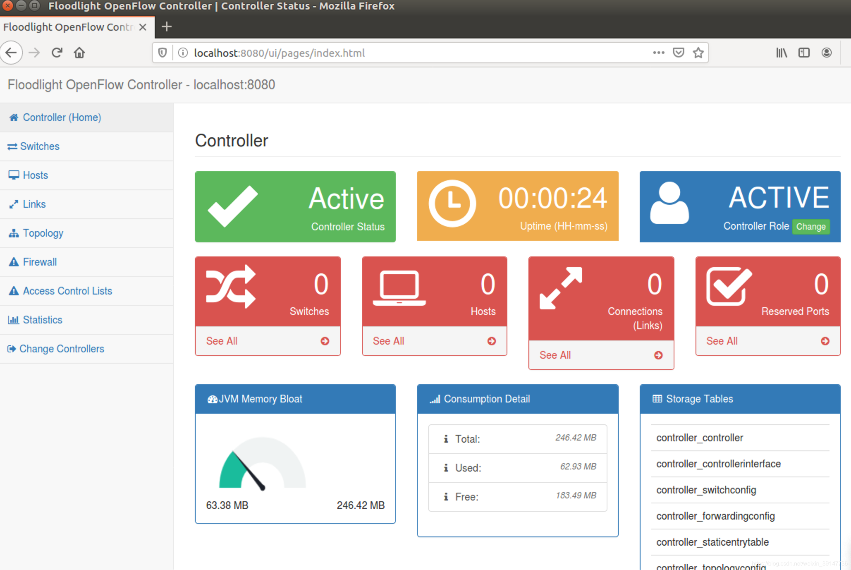
Task: Click the Total memory row 246.42 MB
Action: 518,439
